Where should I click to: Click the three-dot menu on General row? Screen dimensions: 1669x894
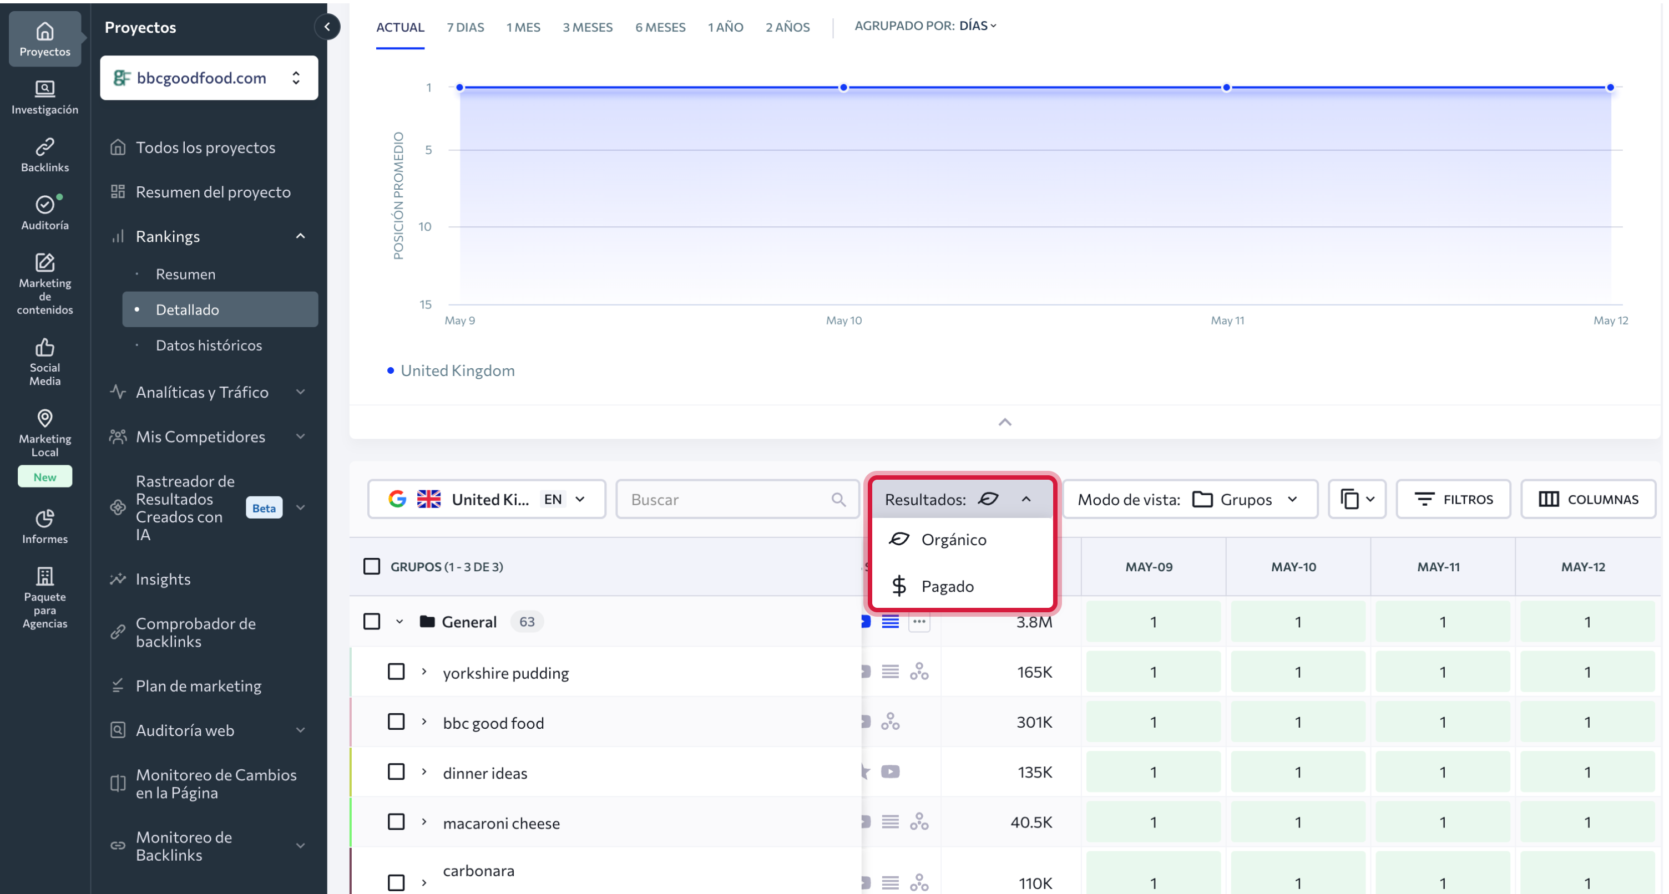(x=919, y=621)
